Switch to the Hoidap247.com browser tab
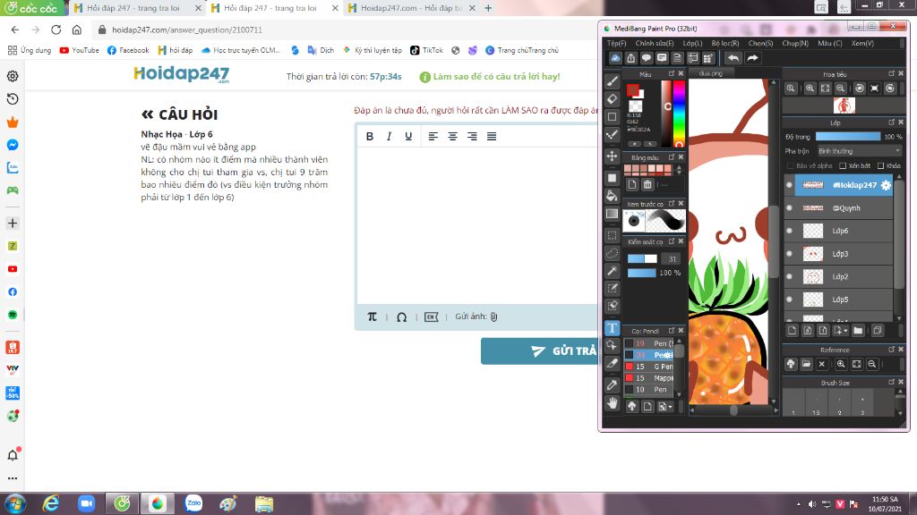 411,8
